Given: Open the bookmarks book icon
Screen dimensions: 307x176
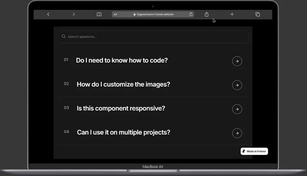Looking at the screenshot, I should tap(99, 14).
